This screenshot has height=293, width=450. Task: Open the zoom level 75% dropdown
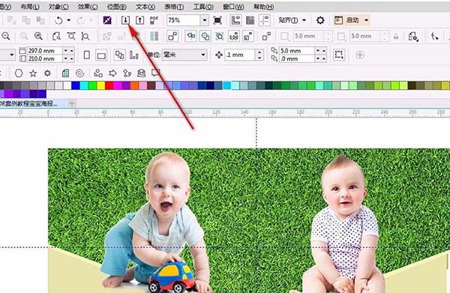click(204, 20)
